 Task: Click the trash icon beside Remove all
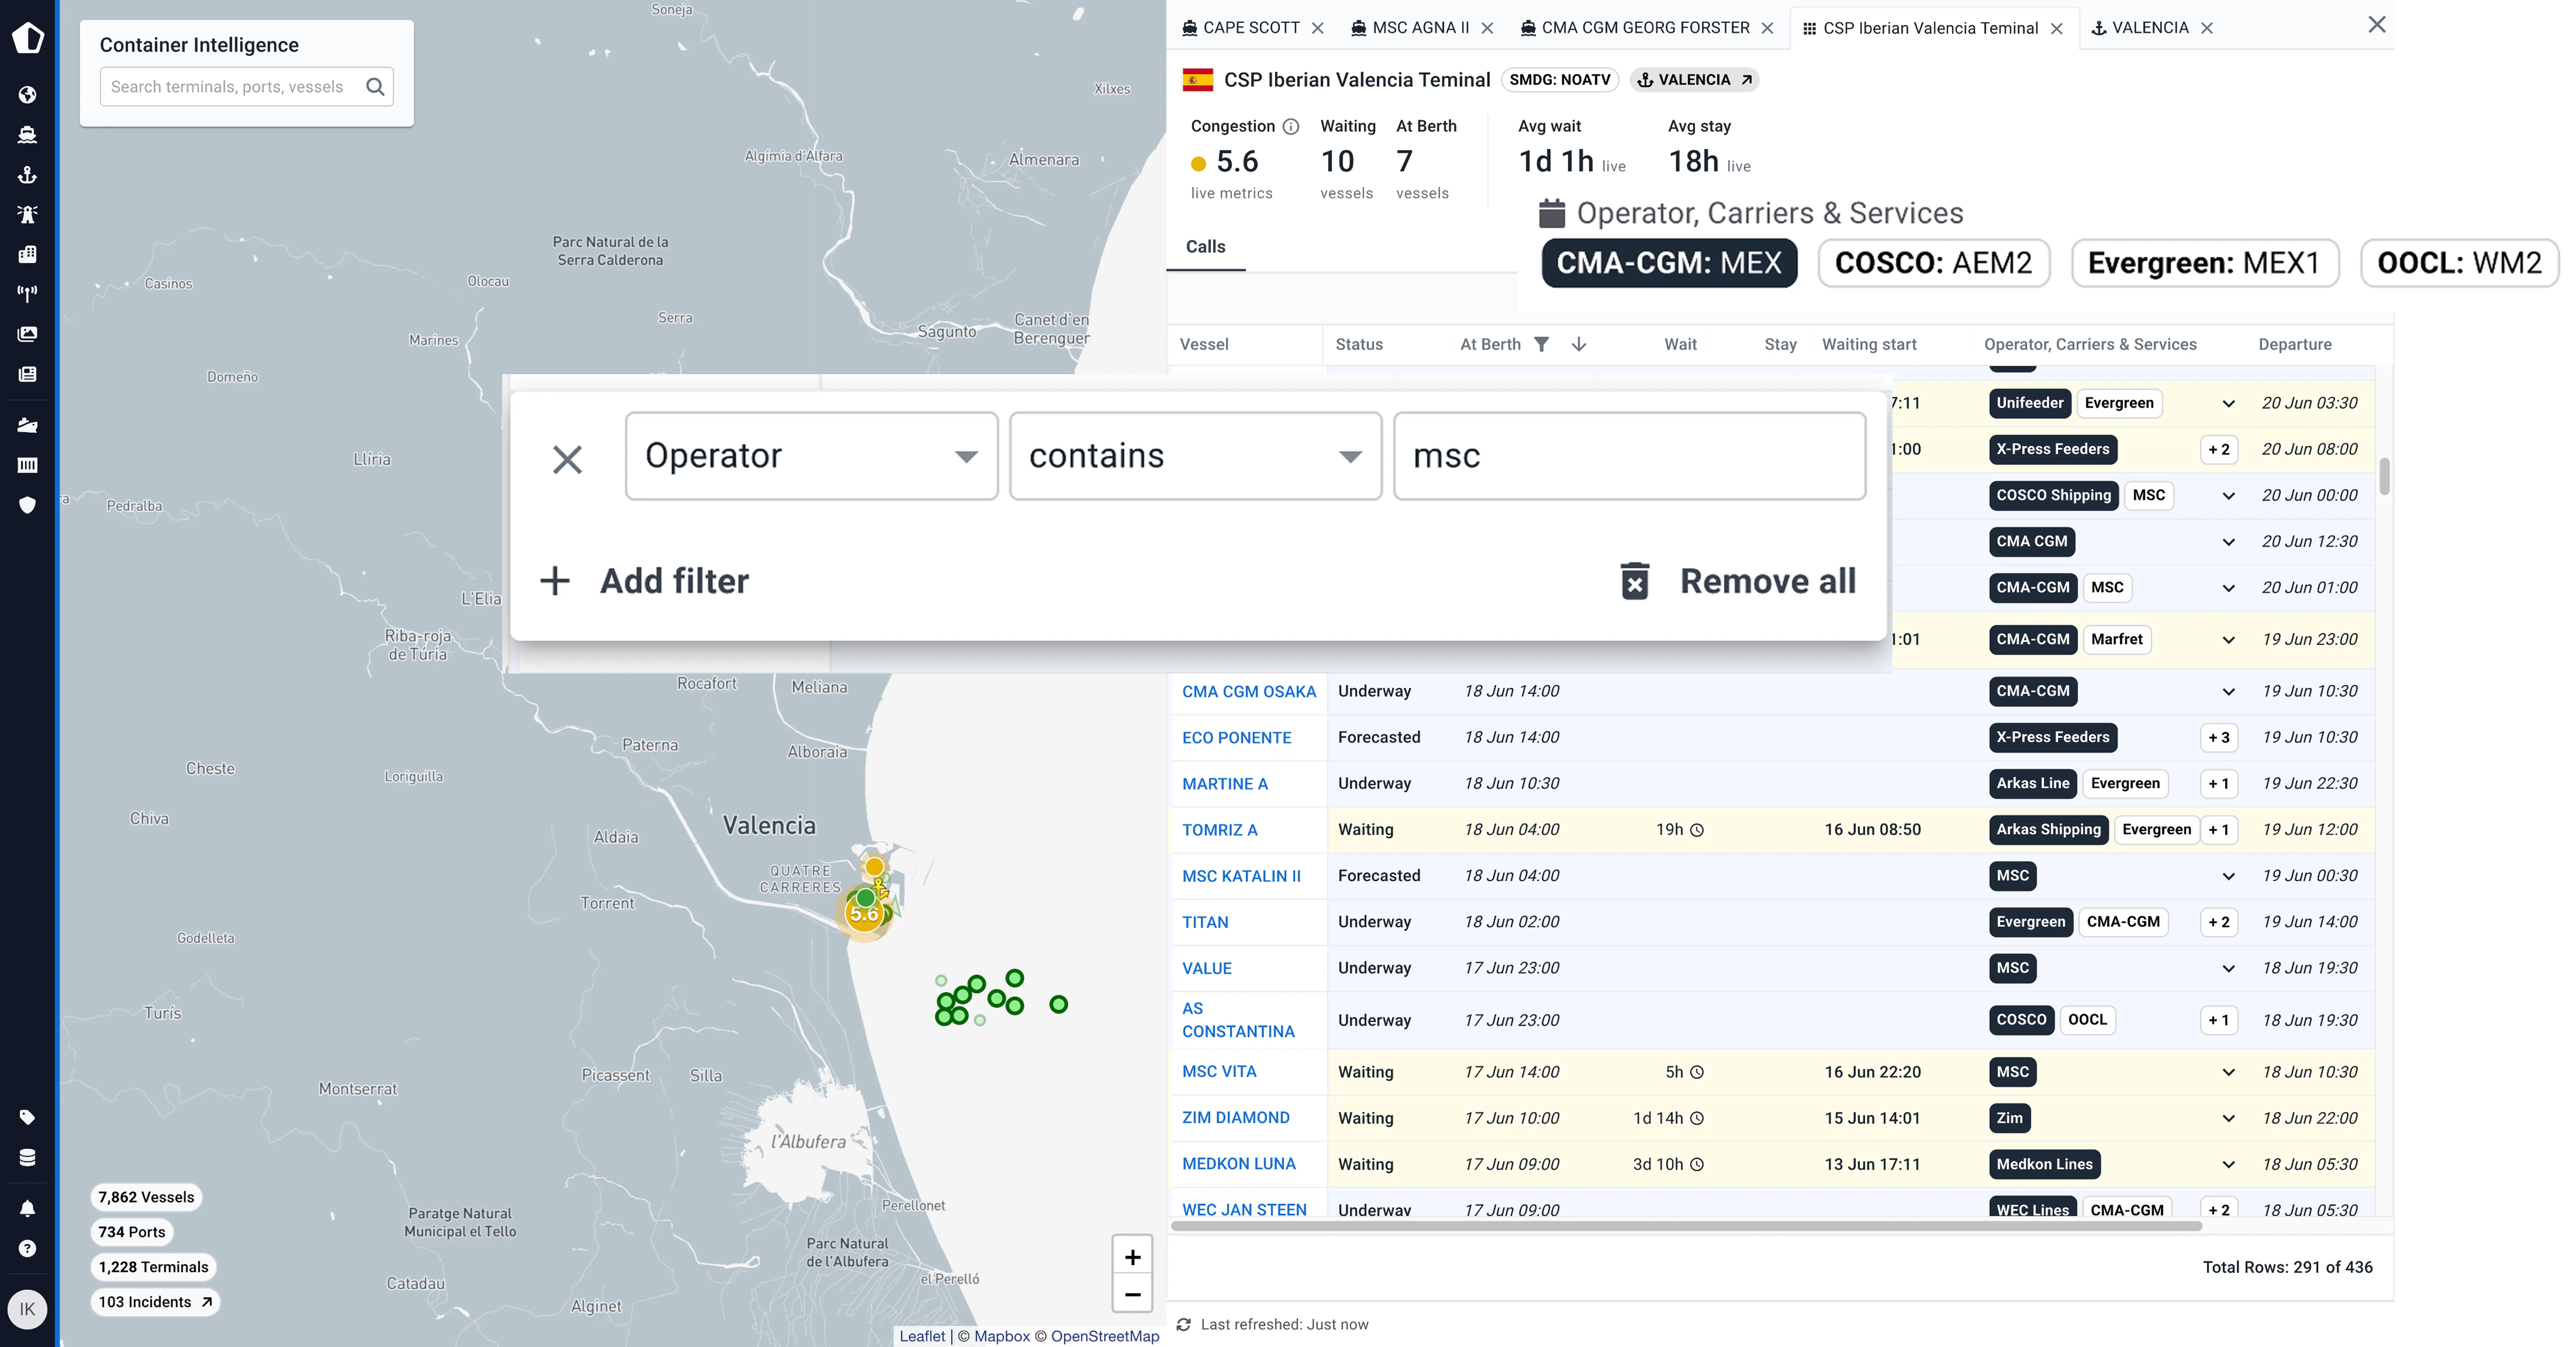(x=1635, y=581)
